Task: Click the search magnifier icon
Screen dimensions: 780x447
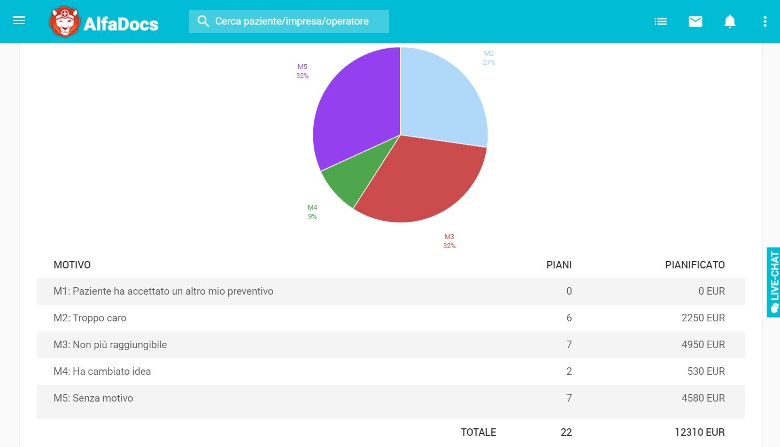Action: click(203, 21)
